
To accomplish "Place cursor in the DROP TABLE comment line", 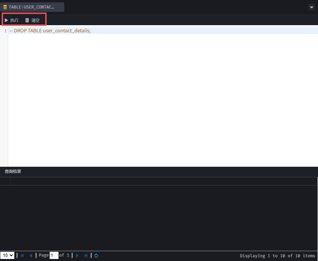I will tap(51, 31).
